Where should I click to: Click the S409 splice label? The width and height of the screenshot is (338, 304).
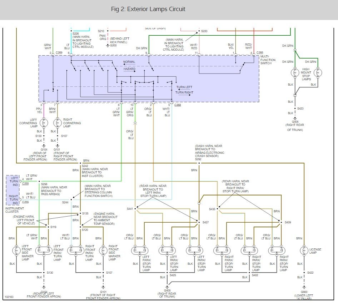[288, 222]
